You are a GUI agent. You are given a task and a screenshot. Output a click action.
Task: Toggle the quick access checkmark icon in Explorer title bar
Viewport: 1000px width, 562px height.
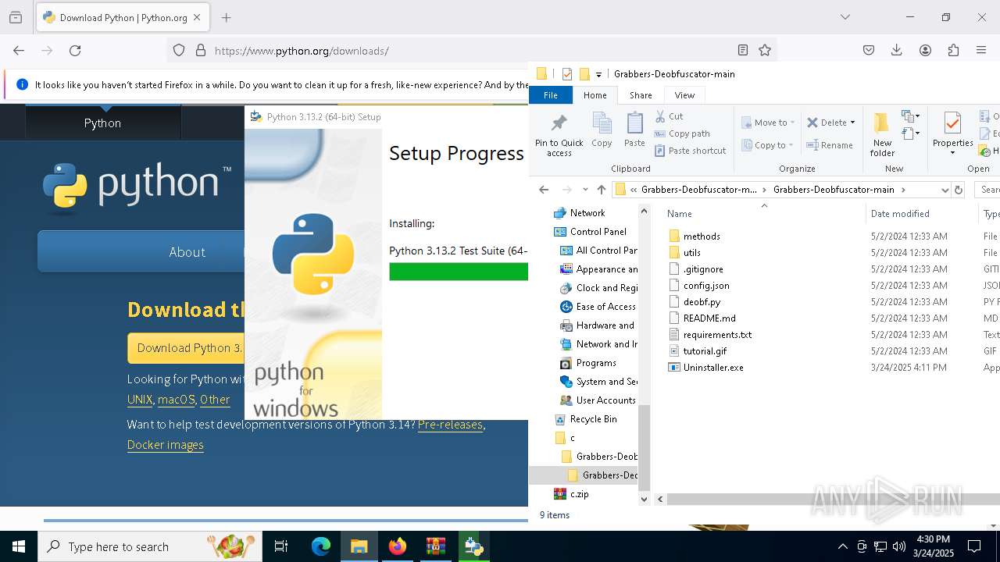[x=567, y=74]
